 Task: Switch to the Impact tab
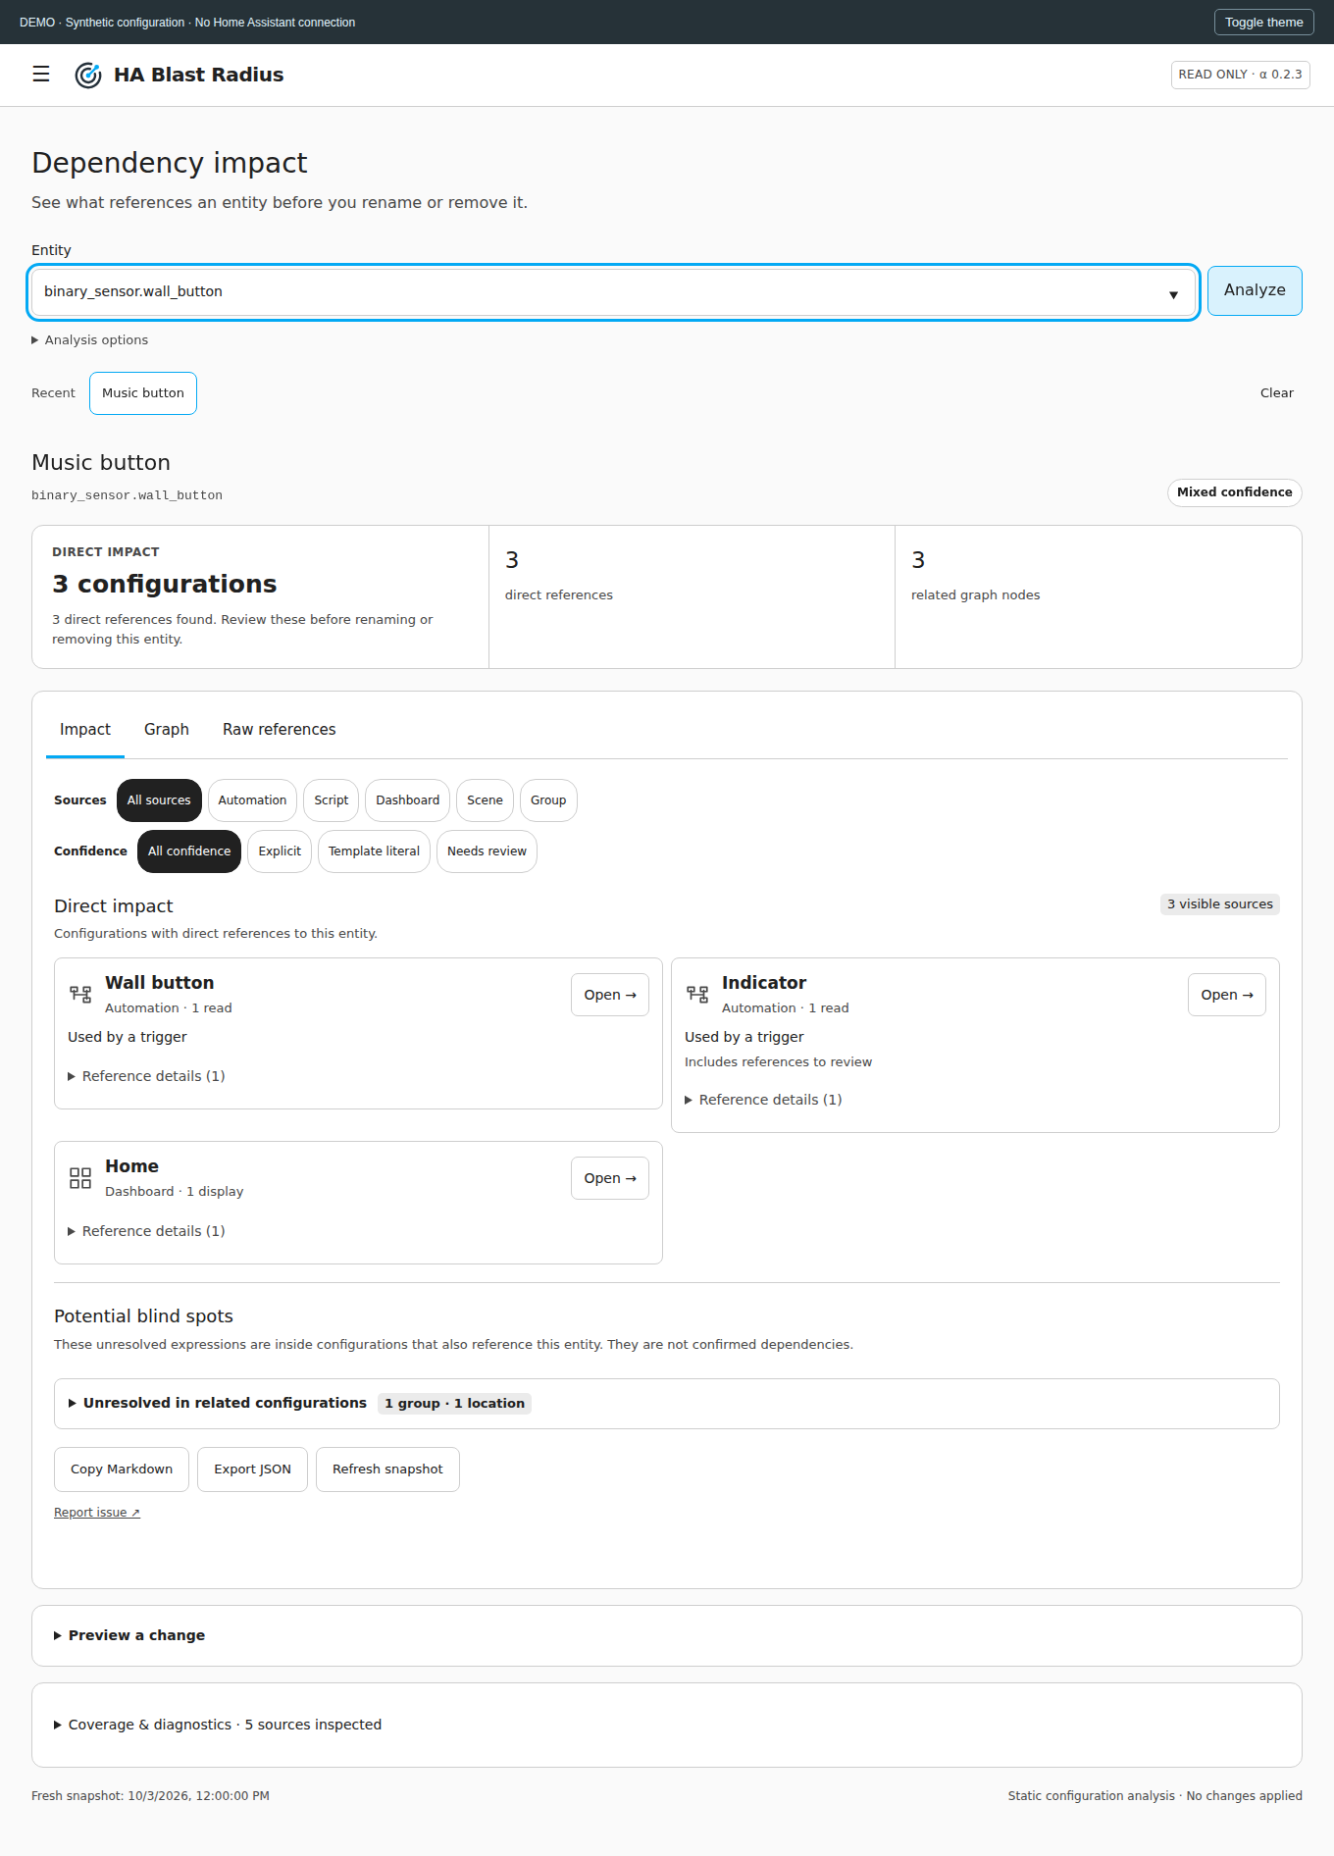(85, 730)
